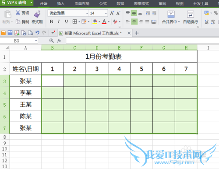Click the draw border table icon
Screen dimensions: 219x169
84,21
